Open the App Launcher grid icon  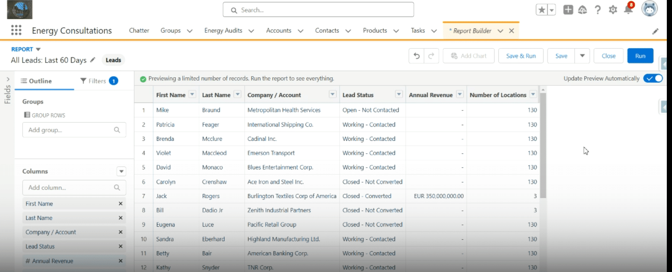[16, 30]
